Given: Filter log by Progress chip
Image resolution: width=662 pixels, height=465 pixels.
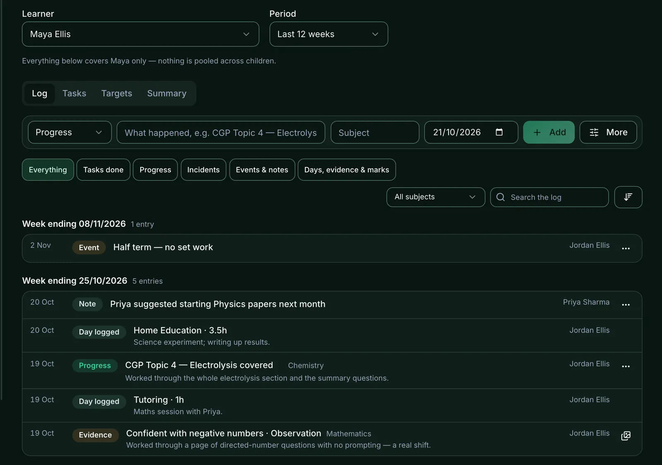Looking at the screenshot, I should click(x=155, y=170).
